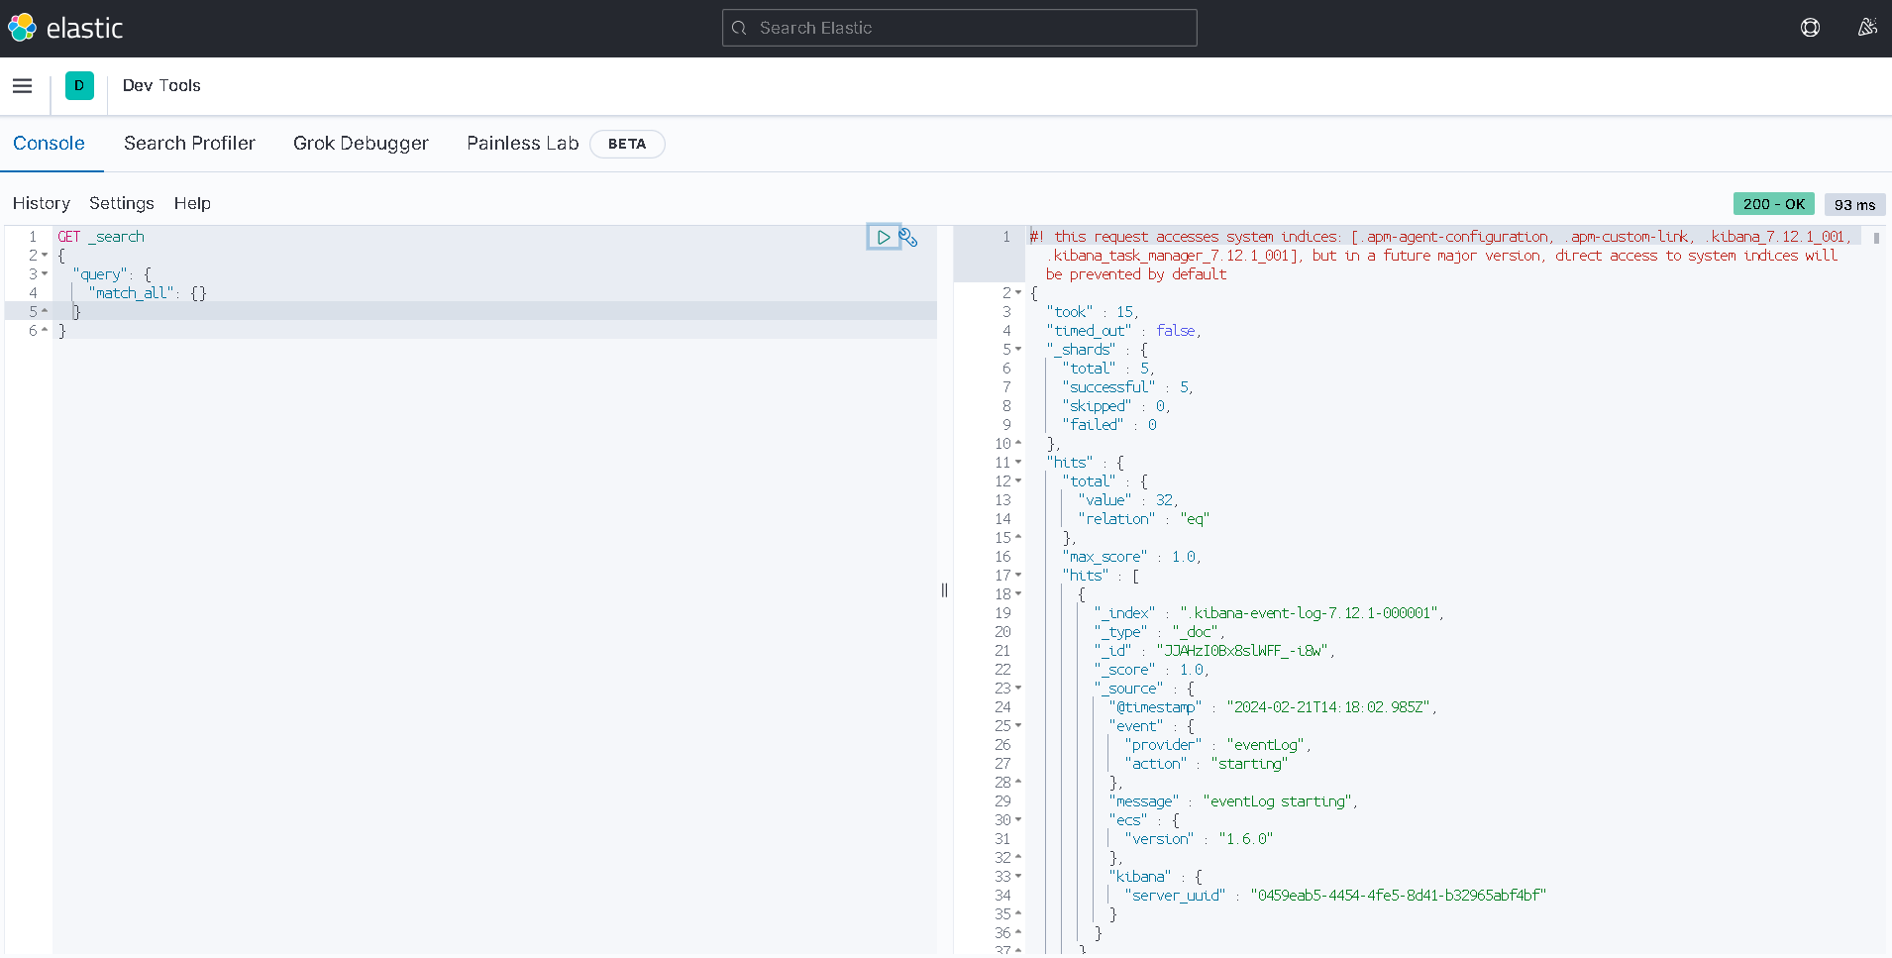Open the Painless Lab tab
1892x958 pixels.
pos(522,144)
